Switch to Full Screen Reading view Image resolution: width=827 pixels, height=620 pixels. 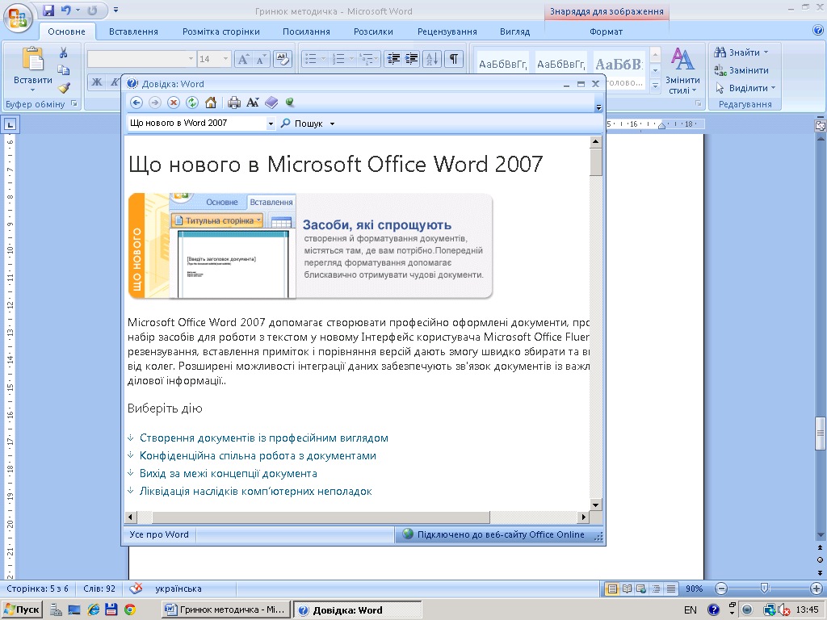click(627, 589)
